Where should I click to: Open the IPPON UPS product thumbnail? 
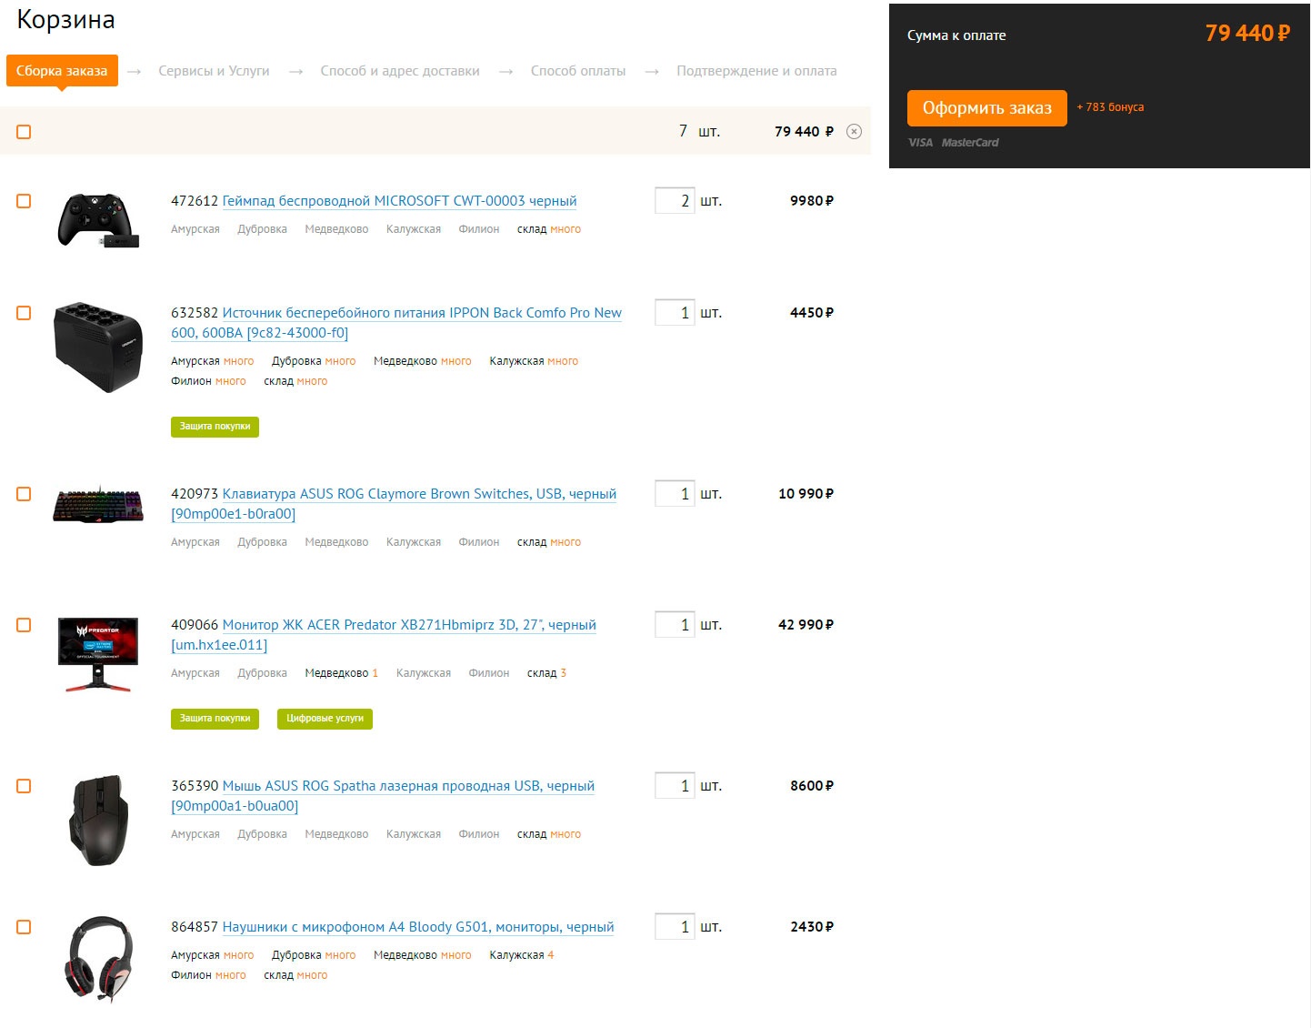coord(98,348)
